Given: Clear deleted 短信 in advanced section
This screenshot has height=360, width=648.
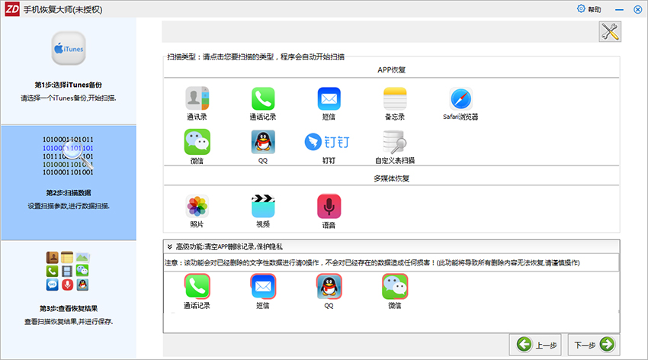Looking at the screenshot, I should point(263,286).
